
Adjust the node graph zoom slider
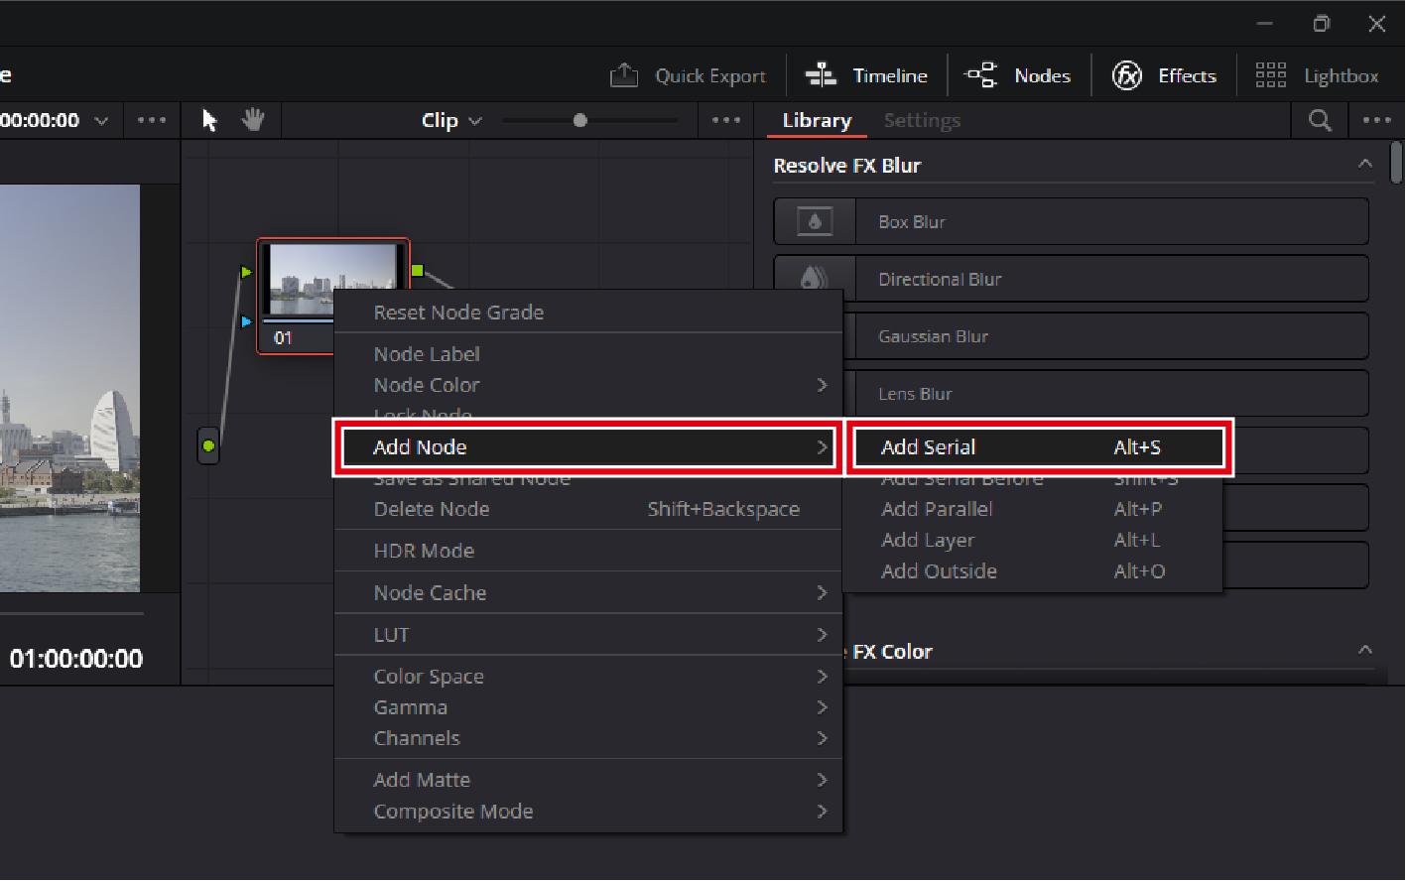point(580,120)
